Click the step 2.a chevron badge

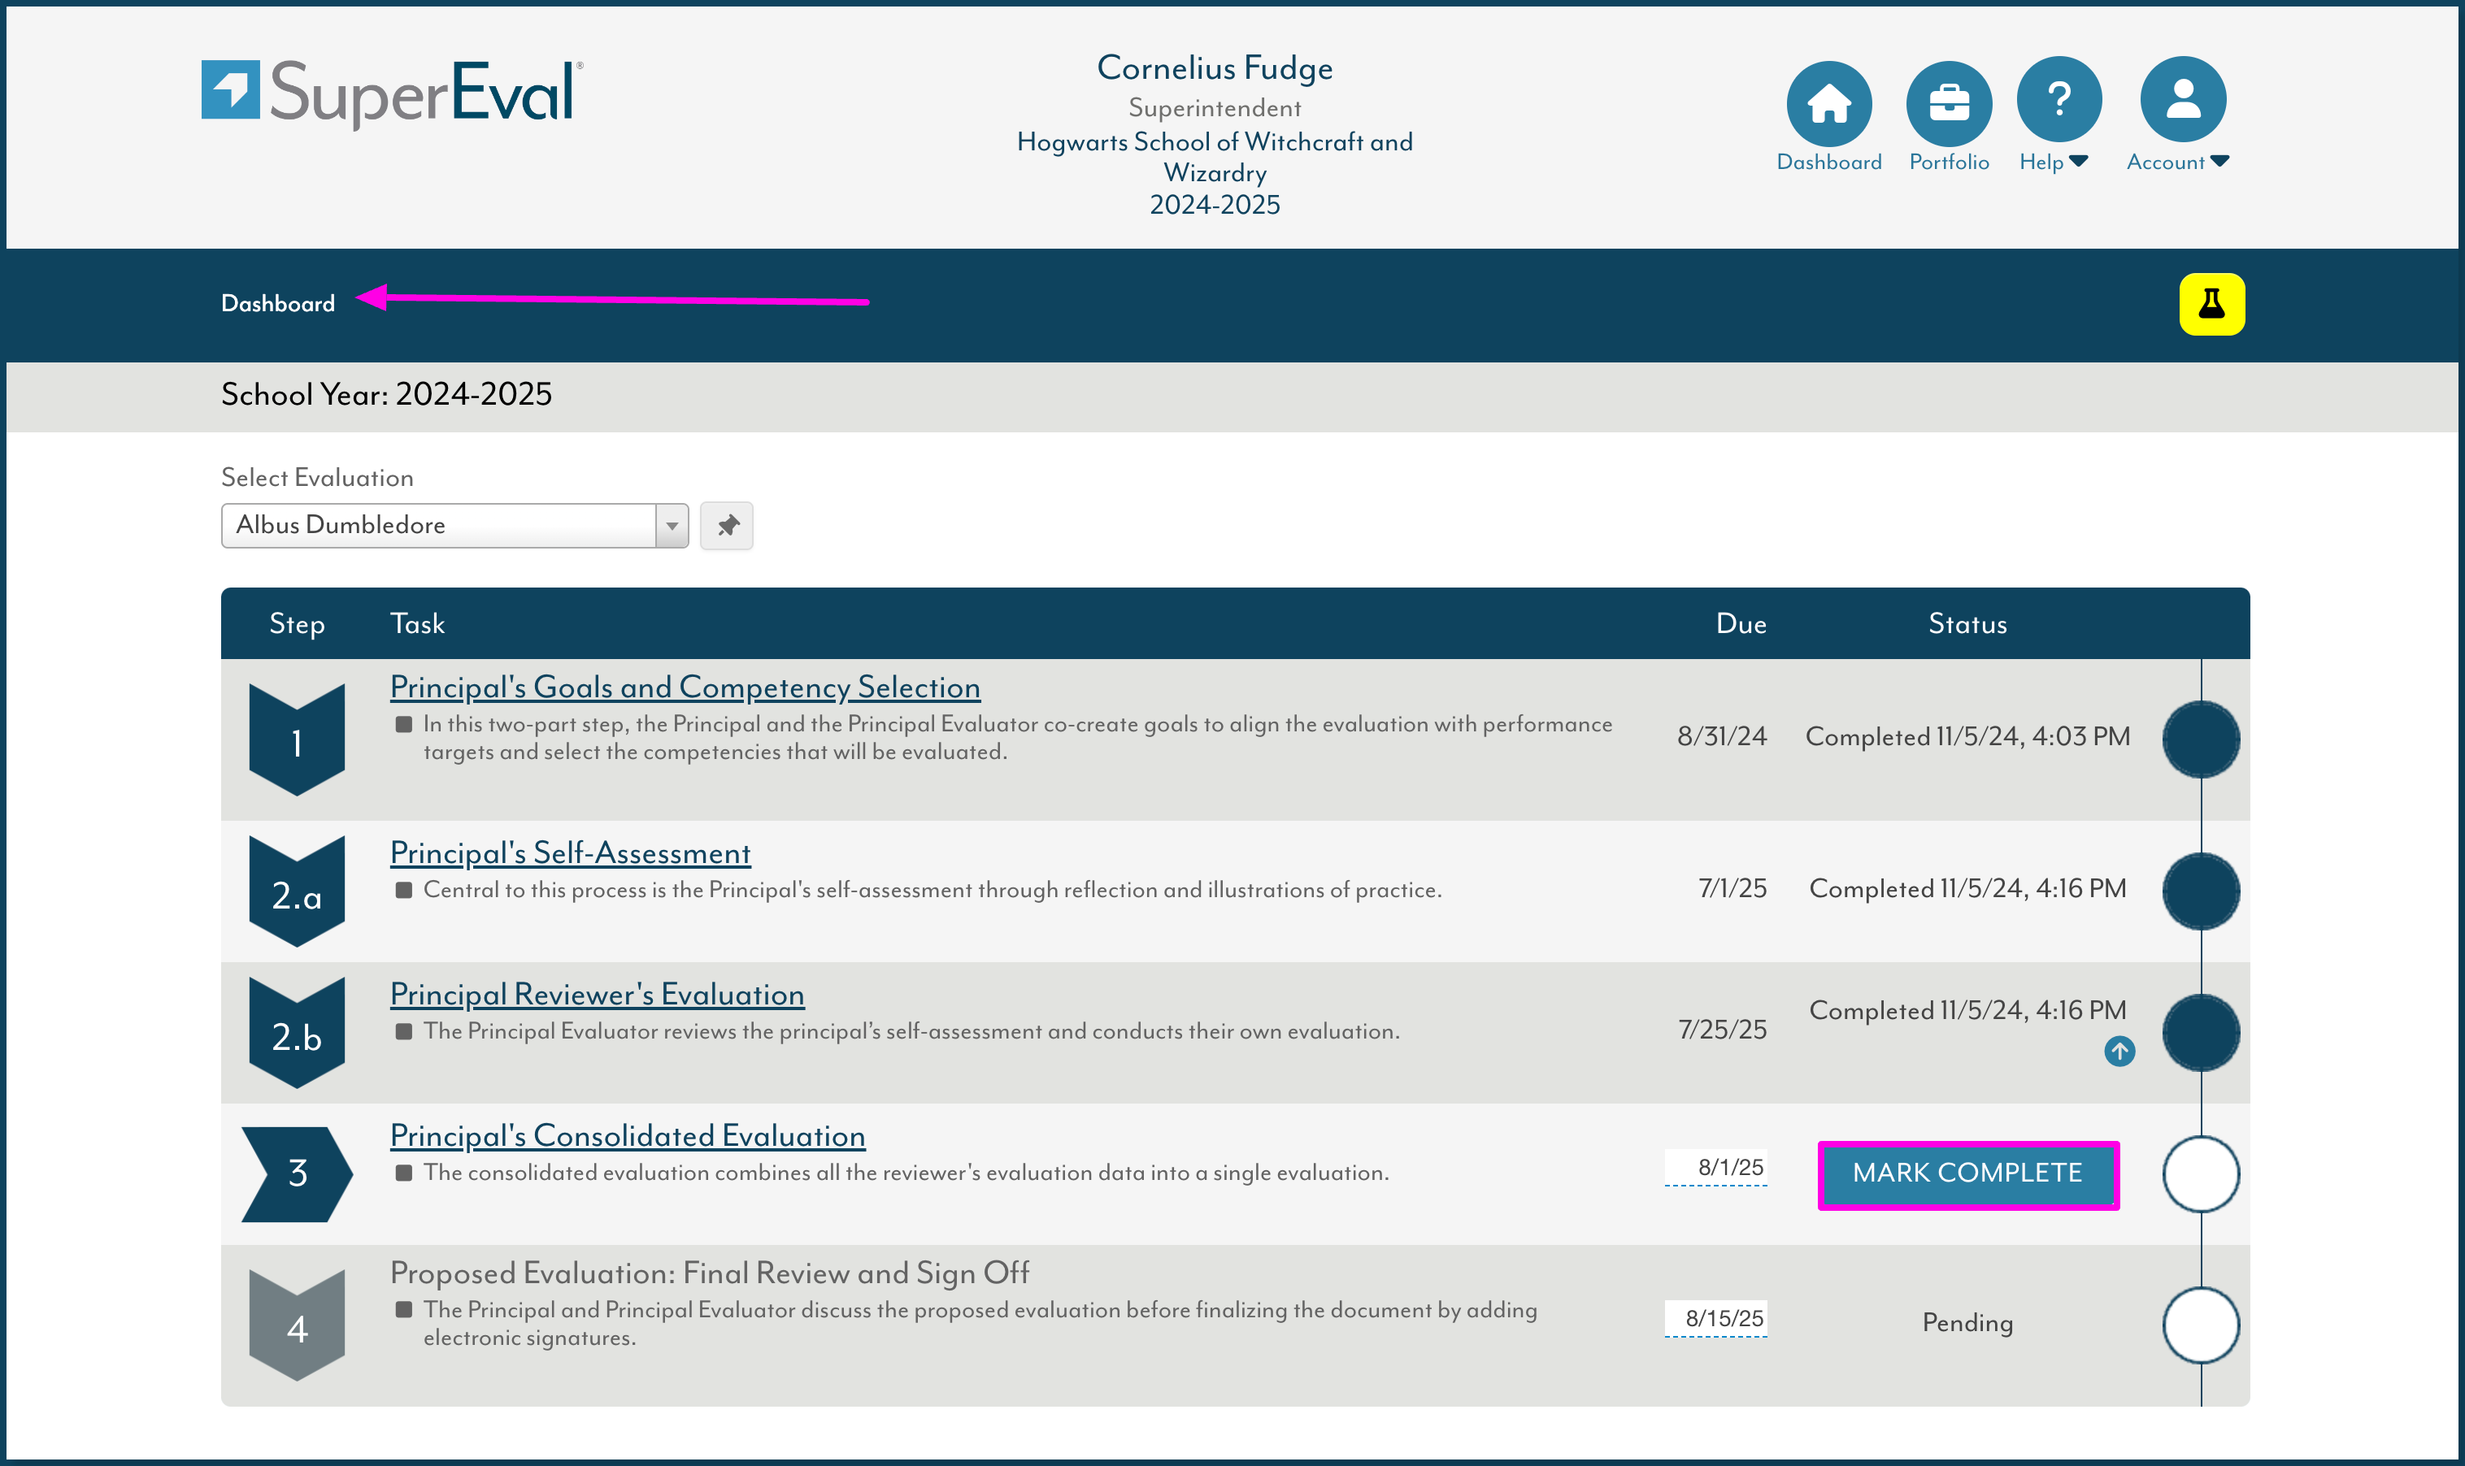pyautogui.click(x=297, y=891)
